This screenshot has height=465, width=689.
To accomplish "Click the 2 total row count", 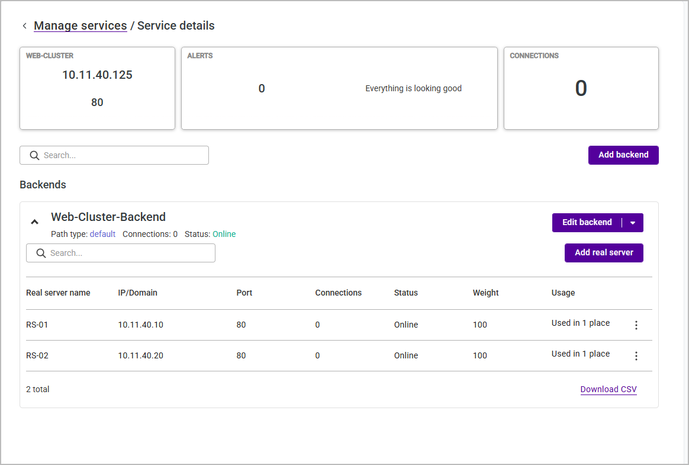I will click(x=37, y=389).
